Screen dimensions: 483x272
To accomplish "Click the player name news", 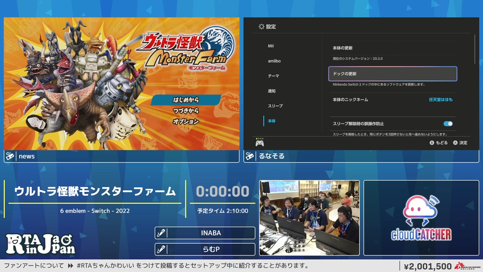I will point(27,156).
